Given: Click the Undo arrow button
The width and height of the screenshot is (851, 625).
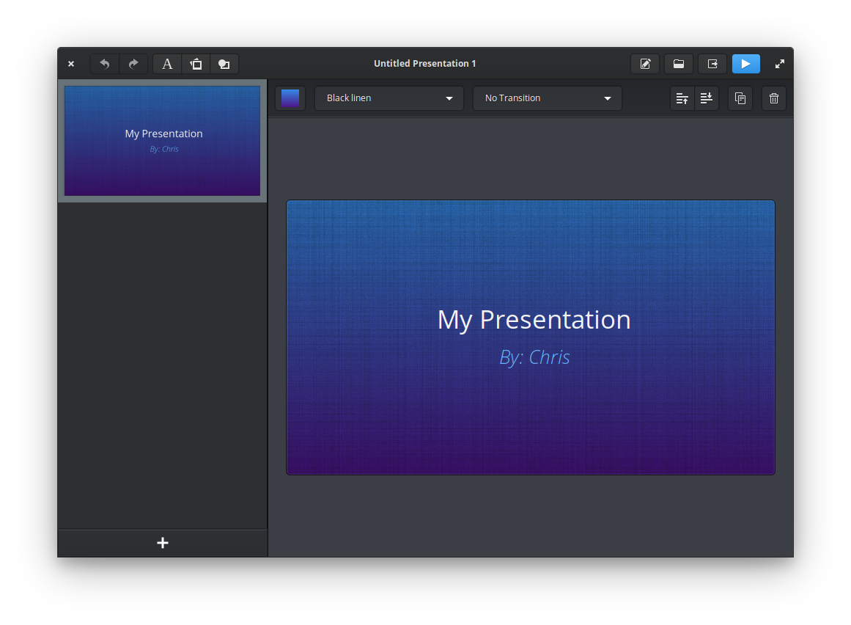Looking at the screenshot, I should (105, 64).
